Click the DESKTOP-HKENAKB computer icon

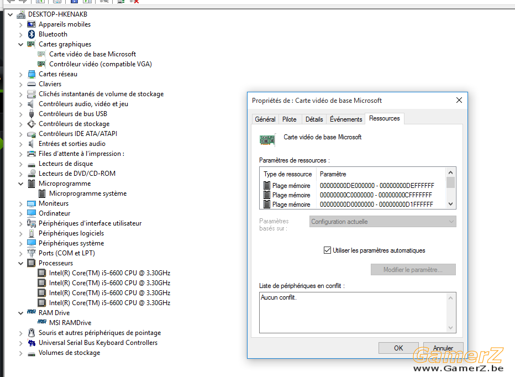point(21,14)
